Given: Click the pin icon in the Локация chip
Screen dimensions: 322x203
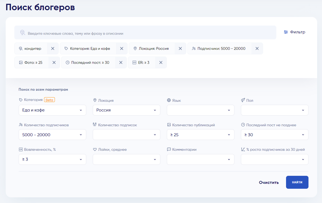Looking at the screenshot, I should 135,48.
